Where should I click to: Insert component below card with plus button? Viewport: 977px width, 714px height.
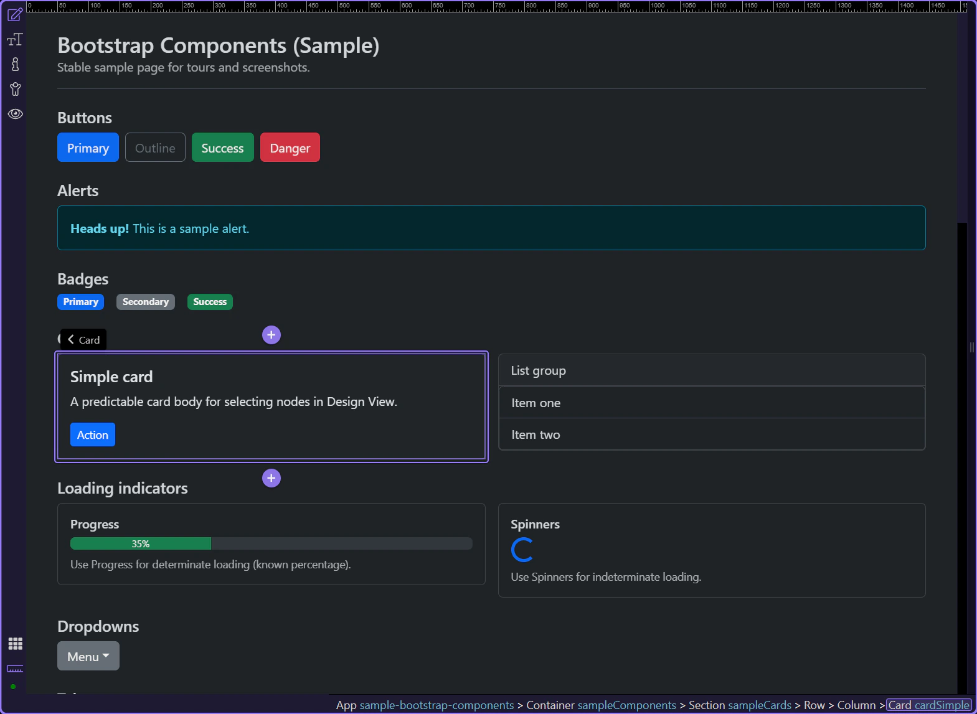tap(271, 478)
